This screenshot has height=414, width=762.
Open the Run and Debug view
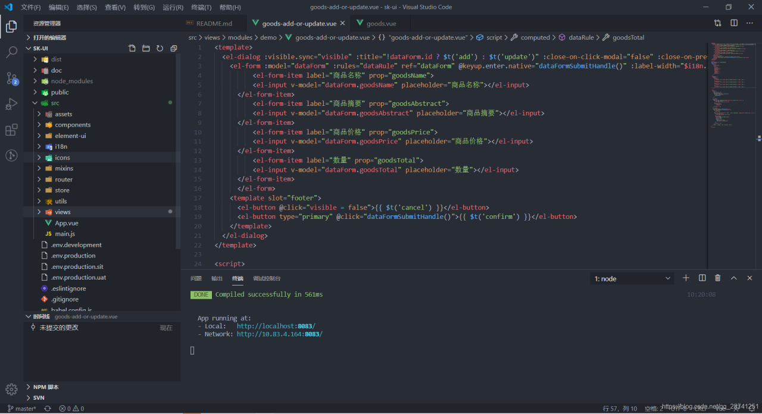(x=11, y=104)
